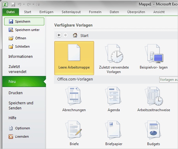Image resolution: width=178 pixels, height=149 pixels.
Task: Select the Neu section in sidebar
Action: pyautogui.click(x=24, y=82)
